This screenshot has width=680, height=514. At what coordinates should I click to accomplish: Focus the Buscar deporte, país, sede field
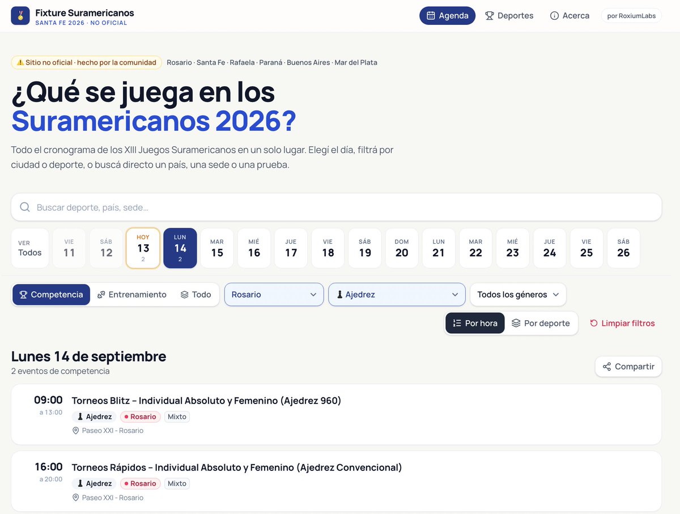coord(336,207)
